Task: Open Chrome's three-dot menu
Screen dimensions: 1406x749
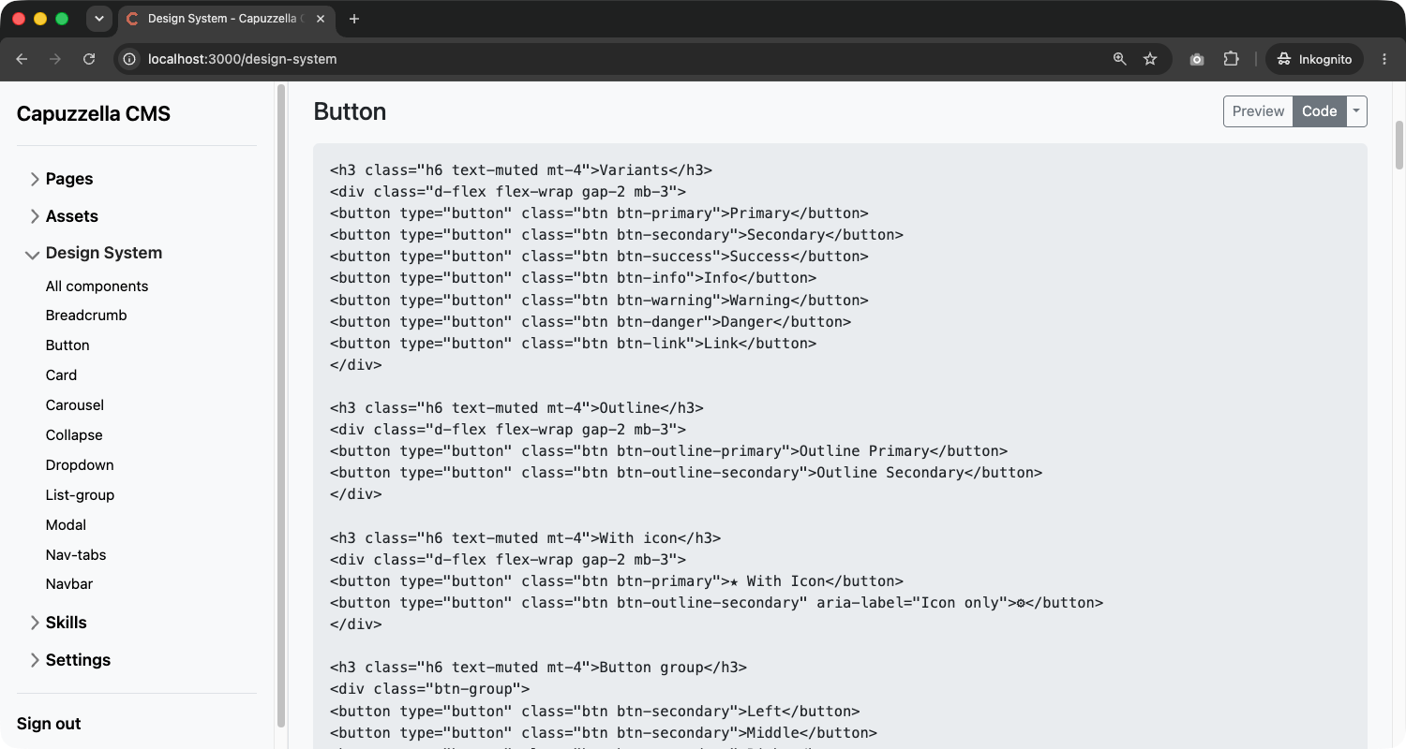Action: coord(1384,59)
